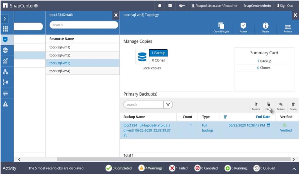Open the Storage Systems icon

pos(5,82)
